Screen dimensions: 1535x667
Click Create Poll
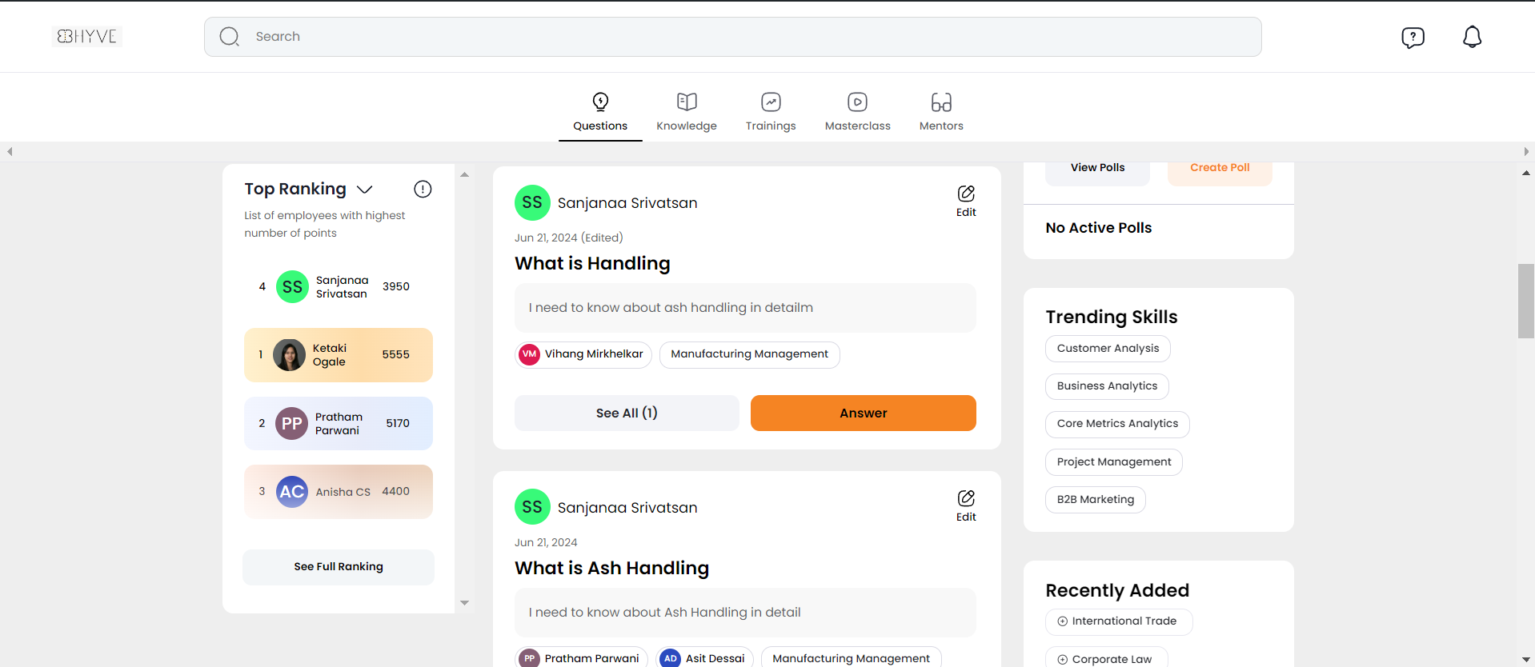pos(1220,170)
